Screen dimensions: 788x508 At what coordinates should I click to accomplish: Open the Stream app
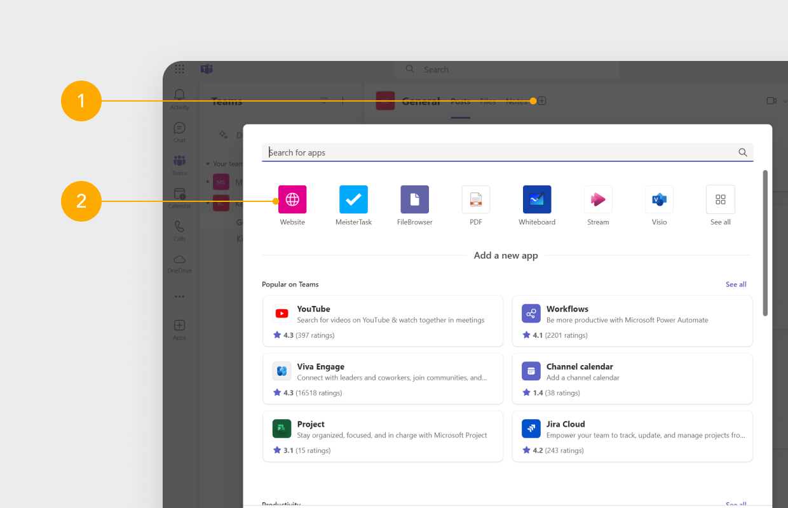pyautogui.click(x=597, y=199)
